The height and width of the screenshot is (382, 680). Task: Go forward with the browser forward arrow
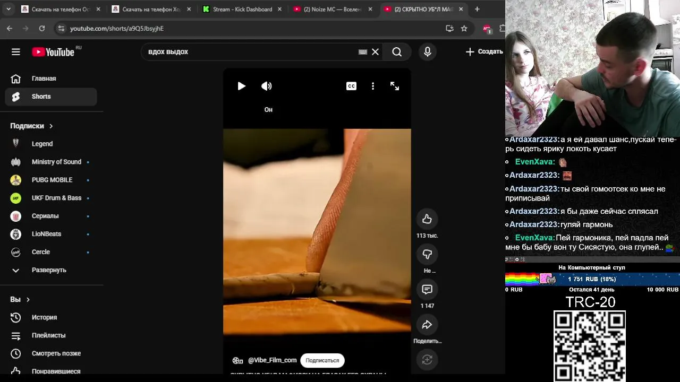pos(25,29)
